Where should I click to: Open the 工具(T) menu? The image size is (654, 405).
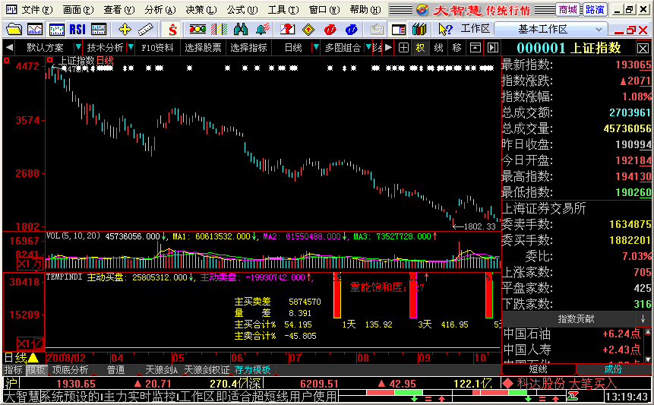(283, 9)
